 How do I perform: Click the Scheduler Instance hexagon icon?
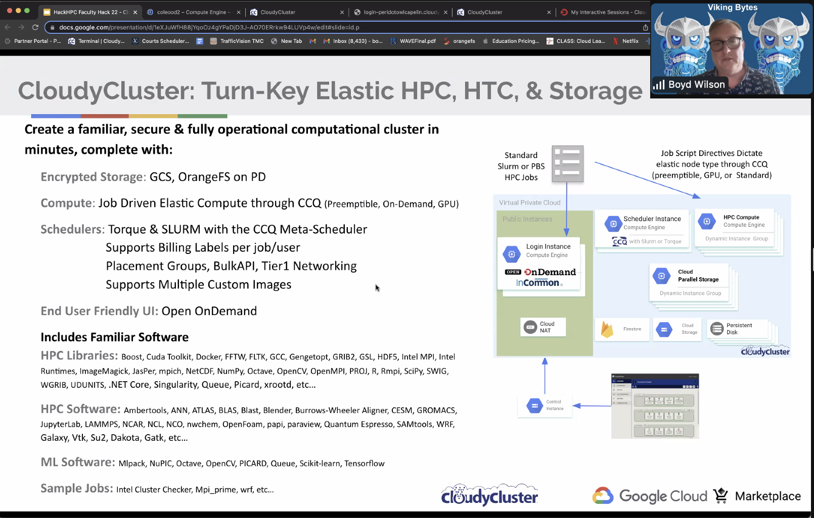pyautogui.click(x=613, y=223)
